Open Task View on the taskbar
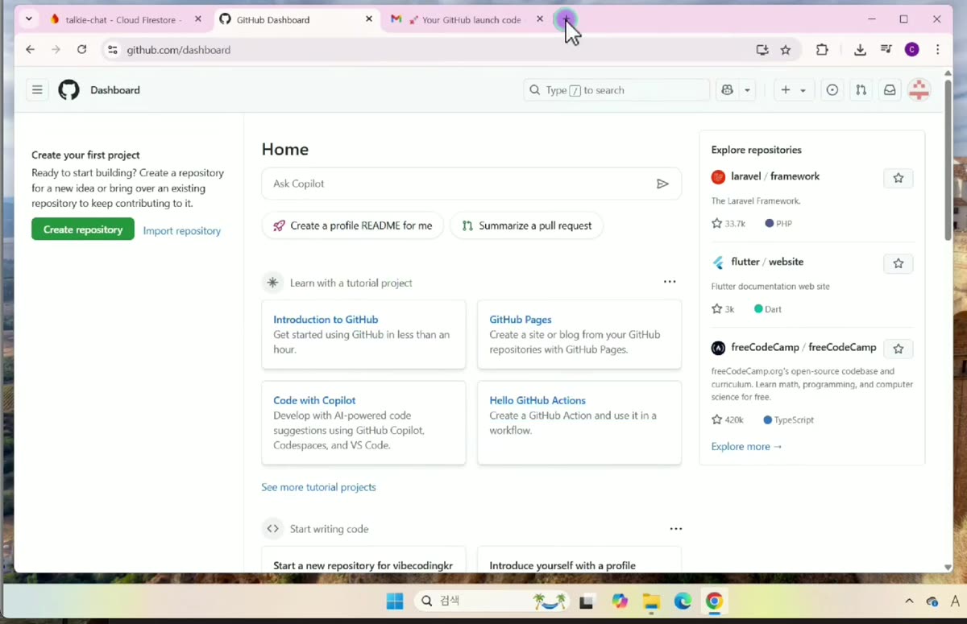Viewport: 967px width, 624px height. 587,601
